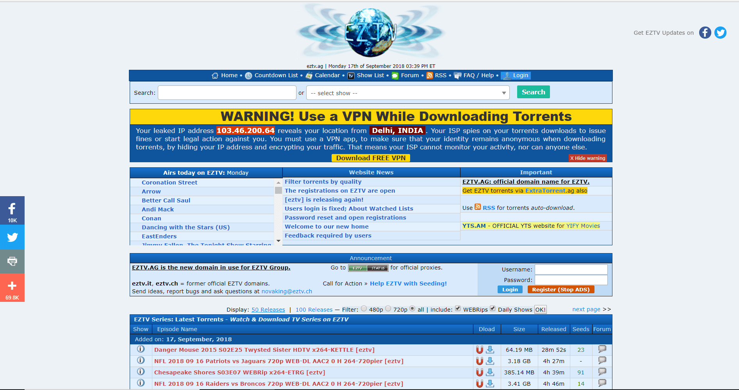This screenshot has width=739, height=390.
Task: Uncheck the WEBRips checkbox
Action: (x=457, y=308)
